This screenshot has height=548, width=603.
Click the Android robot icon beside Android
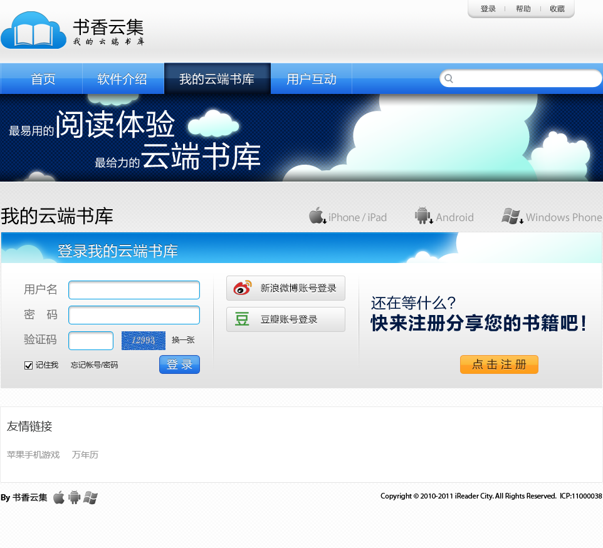coord(423,215)
